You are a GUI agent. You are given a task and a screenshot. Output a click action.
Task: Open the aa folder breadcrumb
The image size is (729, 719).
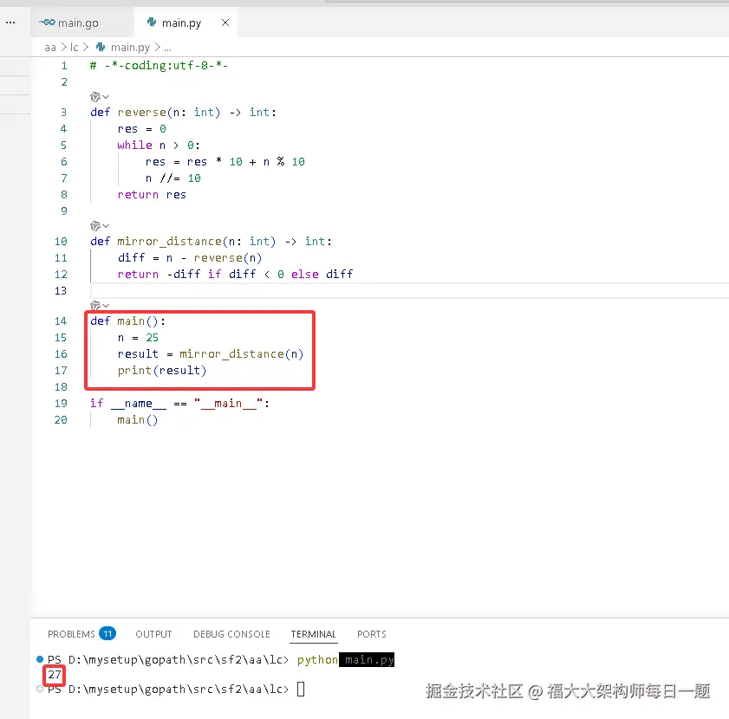(50, 48)
